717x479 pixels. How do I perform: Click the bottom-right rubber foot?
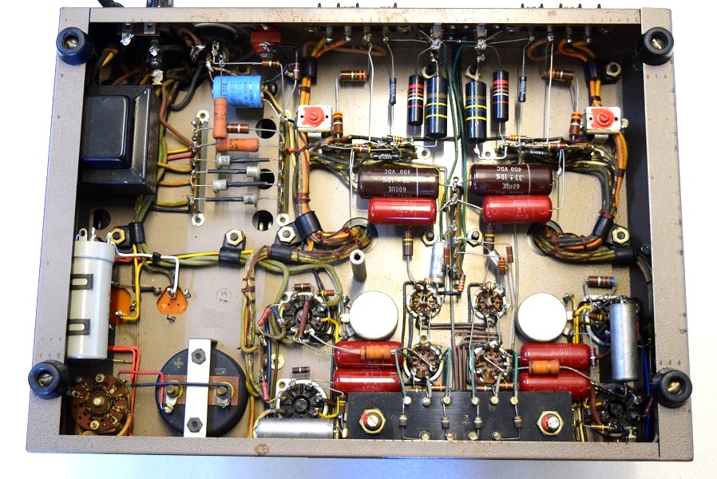pyautogui.click(x=670, y=388)
